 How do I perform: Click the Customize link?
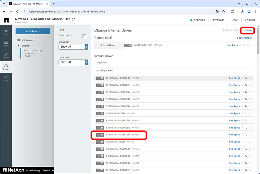click(244, 38)
